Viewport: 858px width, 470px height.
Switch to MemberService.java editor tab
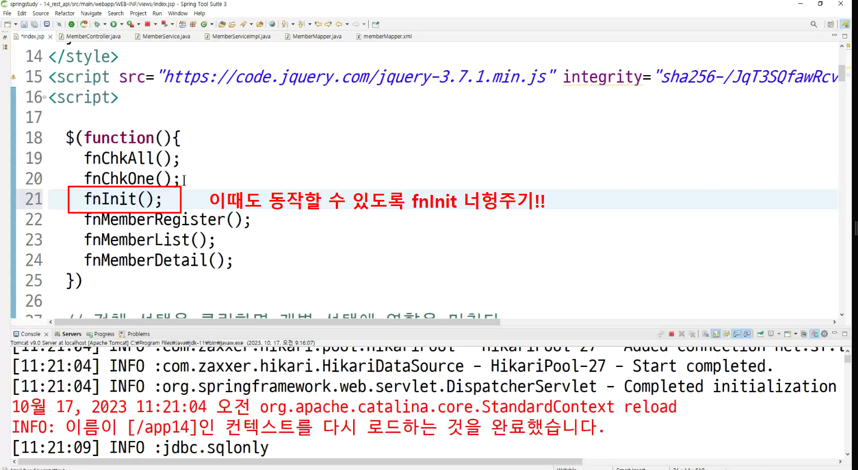click(162, 37)
